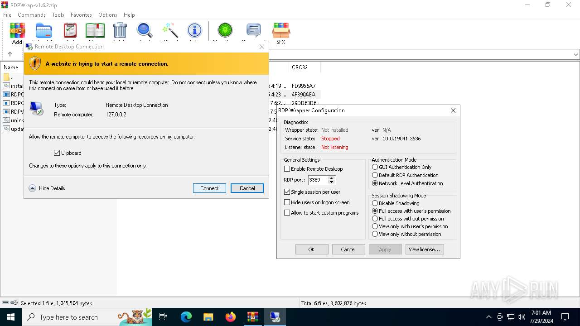Click the VirusScan toolbar icon
The height and width of the screenshot is (326, 580).
click(x=225, y=31)
